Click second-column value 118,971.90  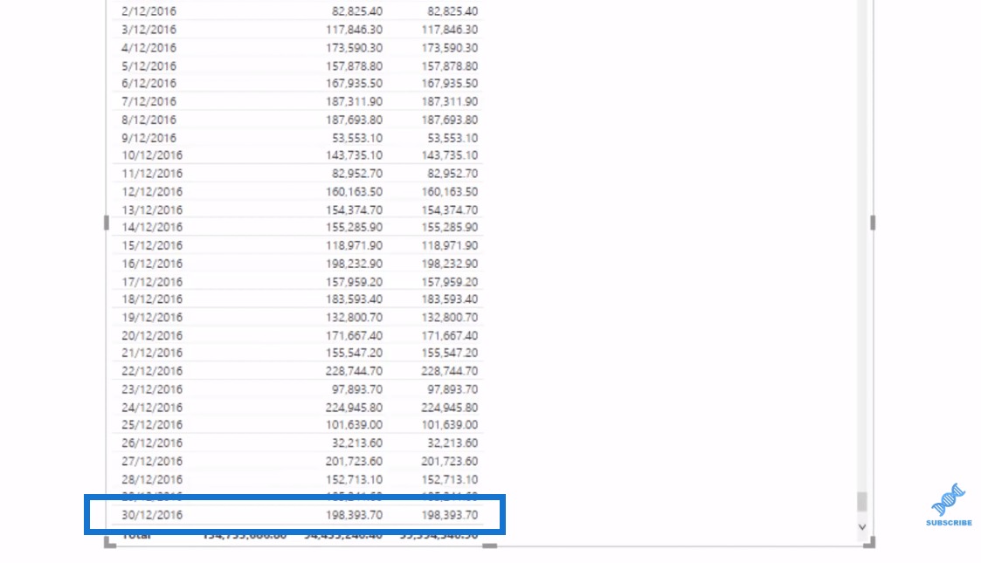point(449,245)
